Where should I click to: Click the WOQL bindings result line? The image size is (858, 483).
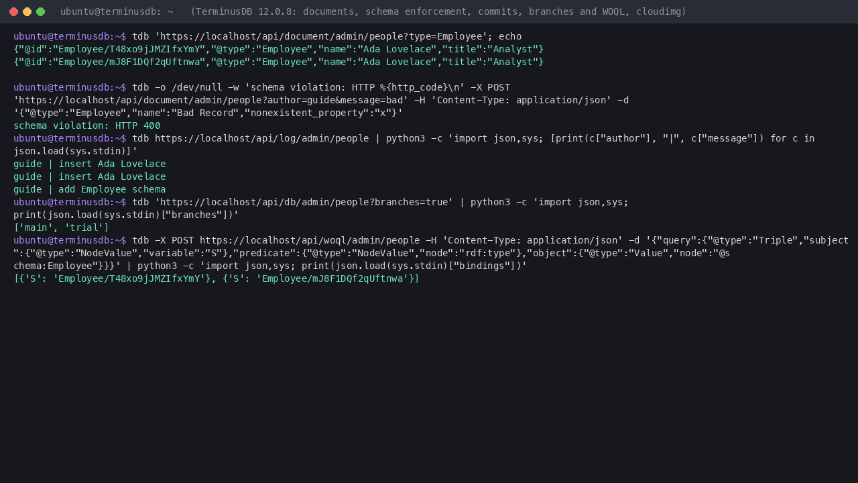tap(217, 278)
